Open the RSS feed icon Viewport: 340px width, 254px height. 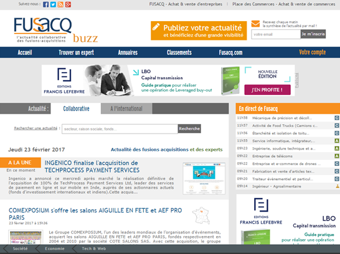click(x=60, y=4)
